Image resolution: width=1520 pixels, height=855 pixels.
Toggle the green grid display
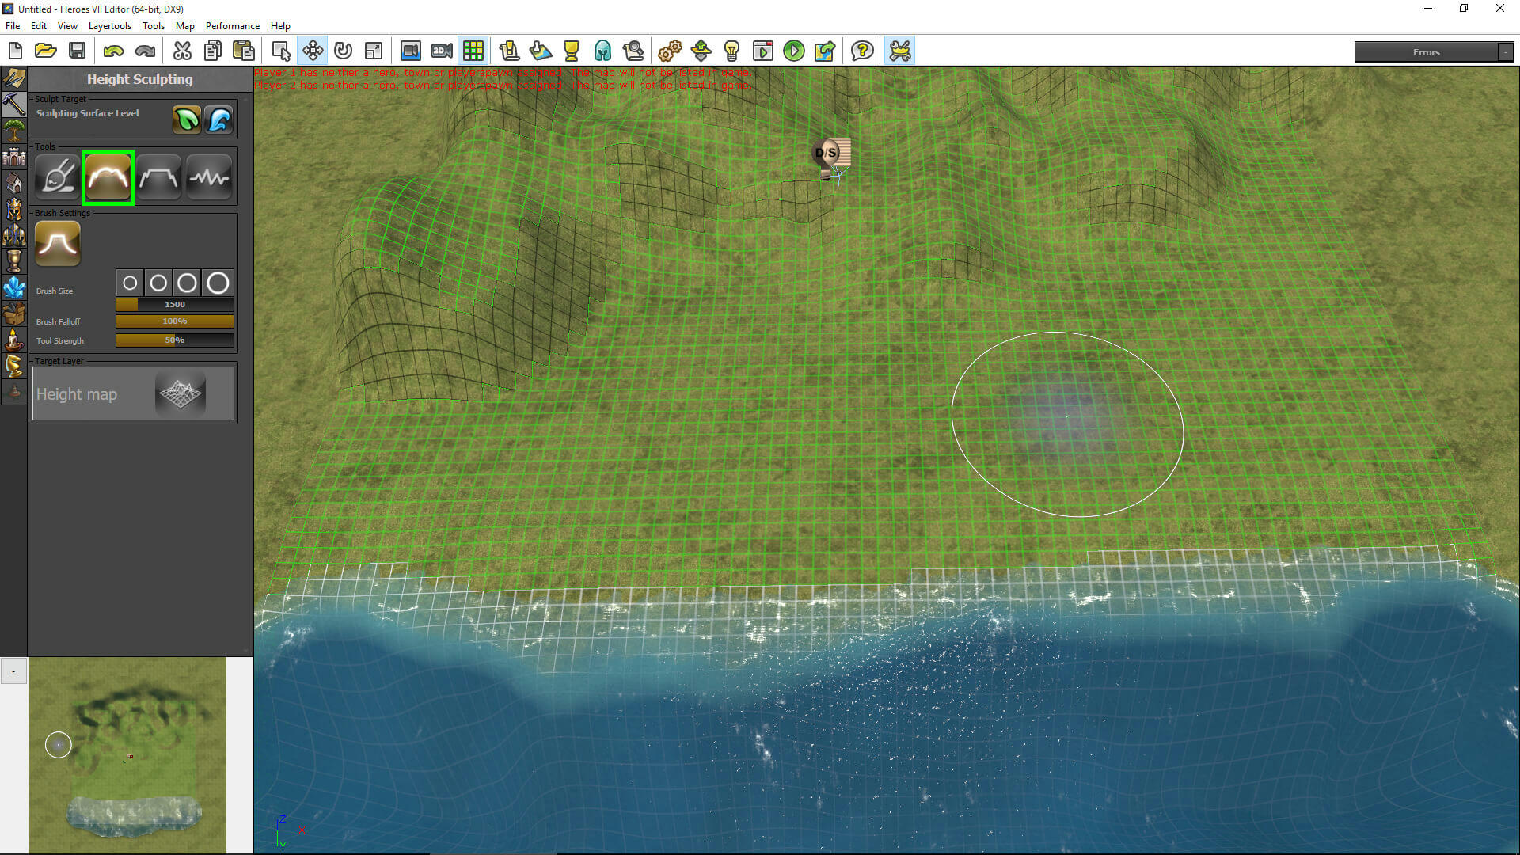(x=473, y=51)
